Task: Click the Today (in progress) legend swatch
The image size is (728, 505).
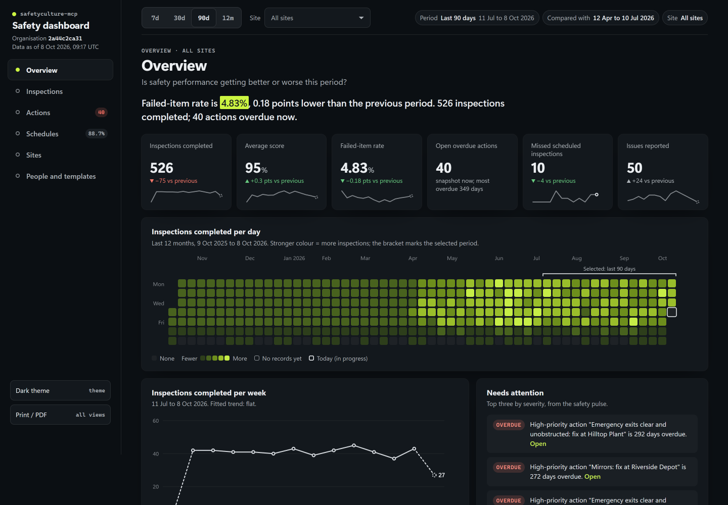Action: (x=311, y=358)
